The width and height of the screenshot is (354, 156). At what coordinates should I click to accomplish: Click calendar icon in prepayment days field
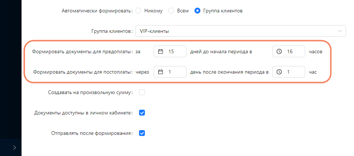click(x=161, y=52)
